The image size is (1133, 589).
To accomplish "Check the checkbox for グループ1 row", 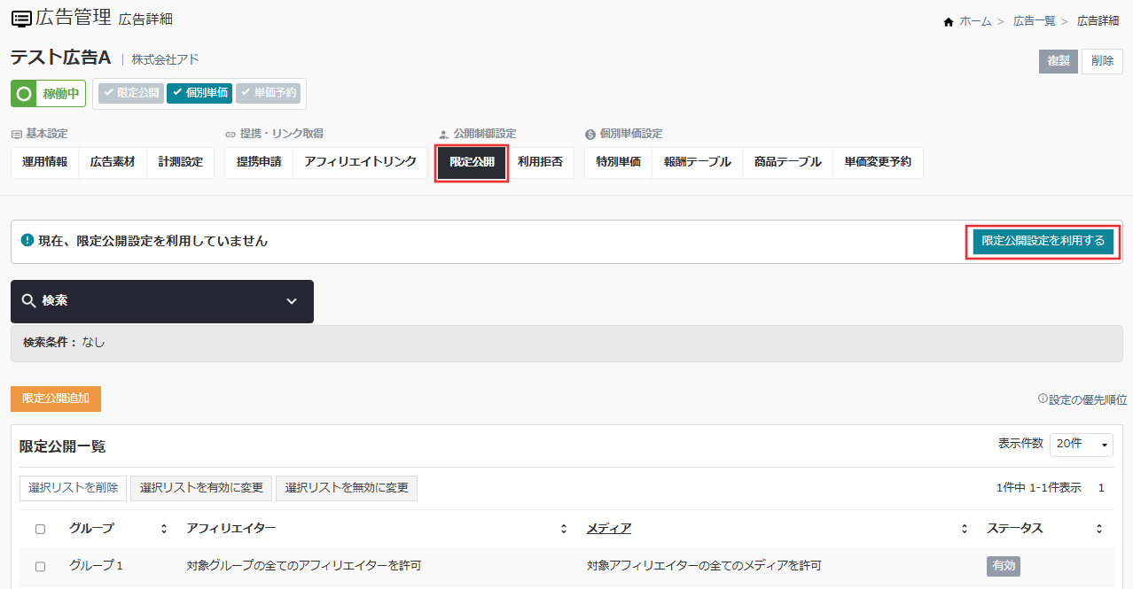I will pos(40,567).
